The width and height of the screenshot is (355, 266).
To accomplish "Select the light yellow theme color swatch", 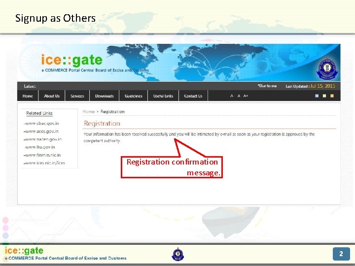I will pyautogui.click(x=324, y=96).
